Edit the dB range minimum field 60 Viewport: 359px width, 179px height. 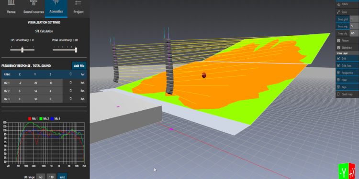click(x=41, y=177)
